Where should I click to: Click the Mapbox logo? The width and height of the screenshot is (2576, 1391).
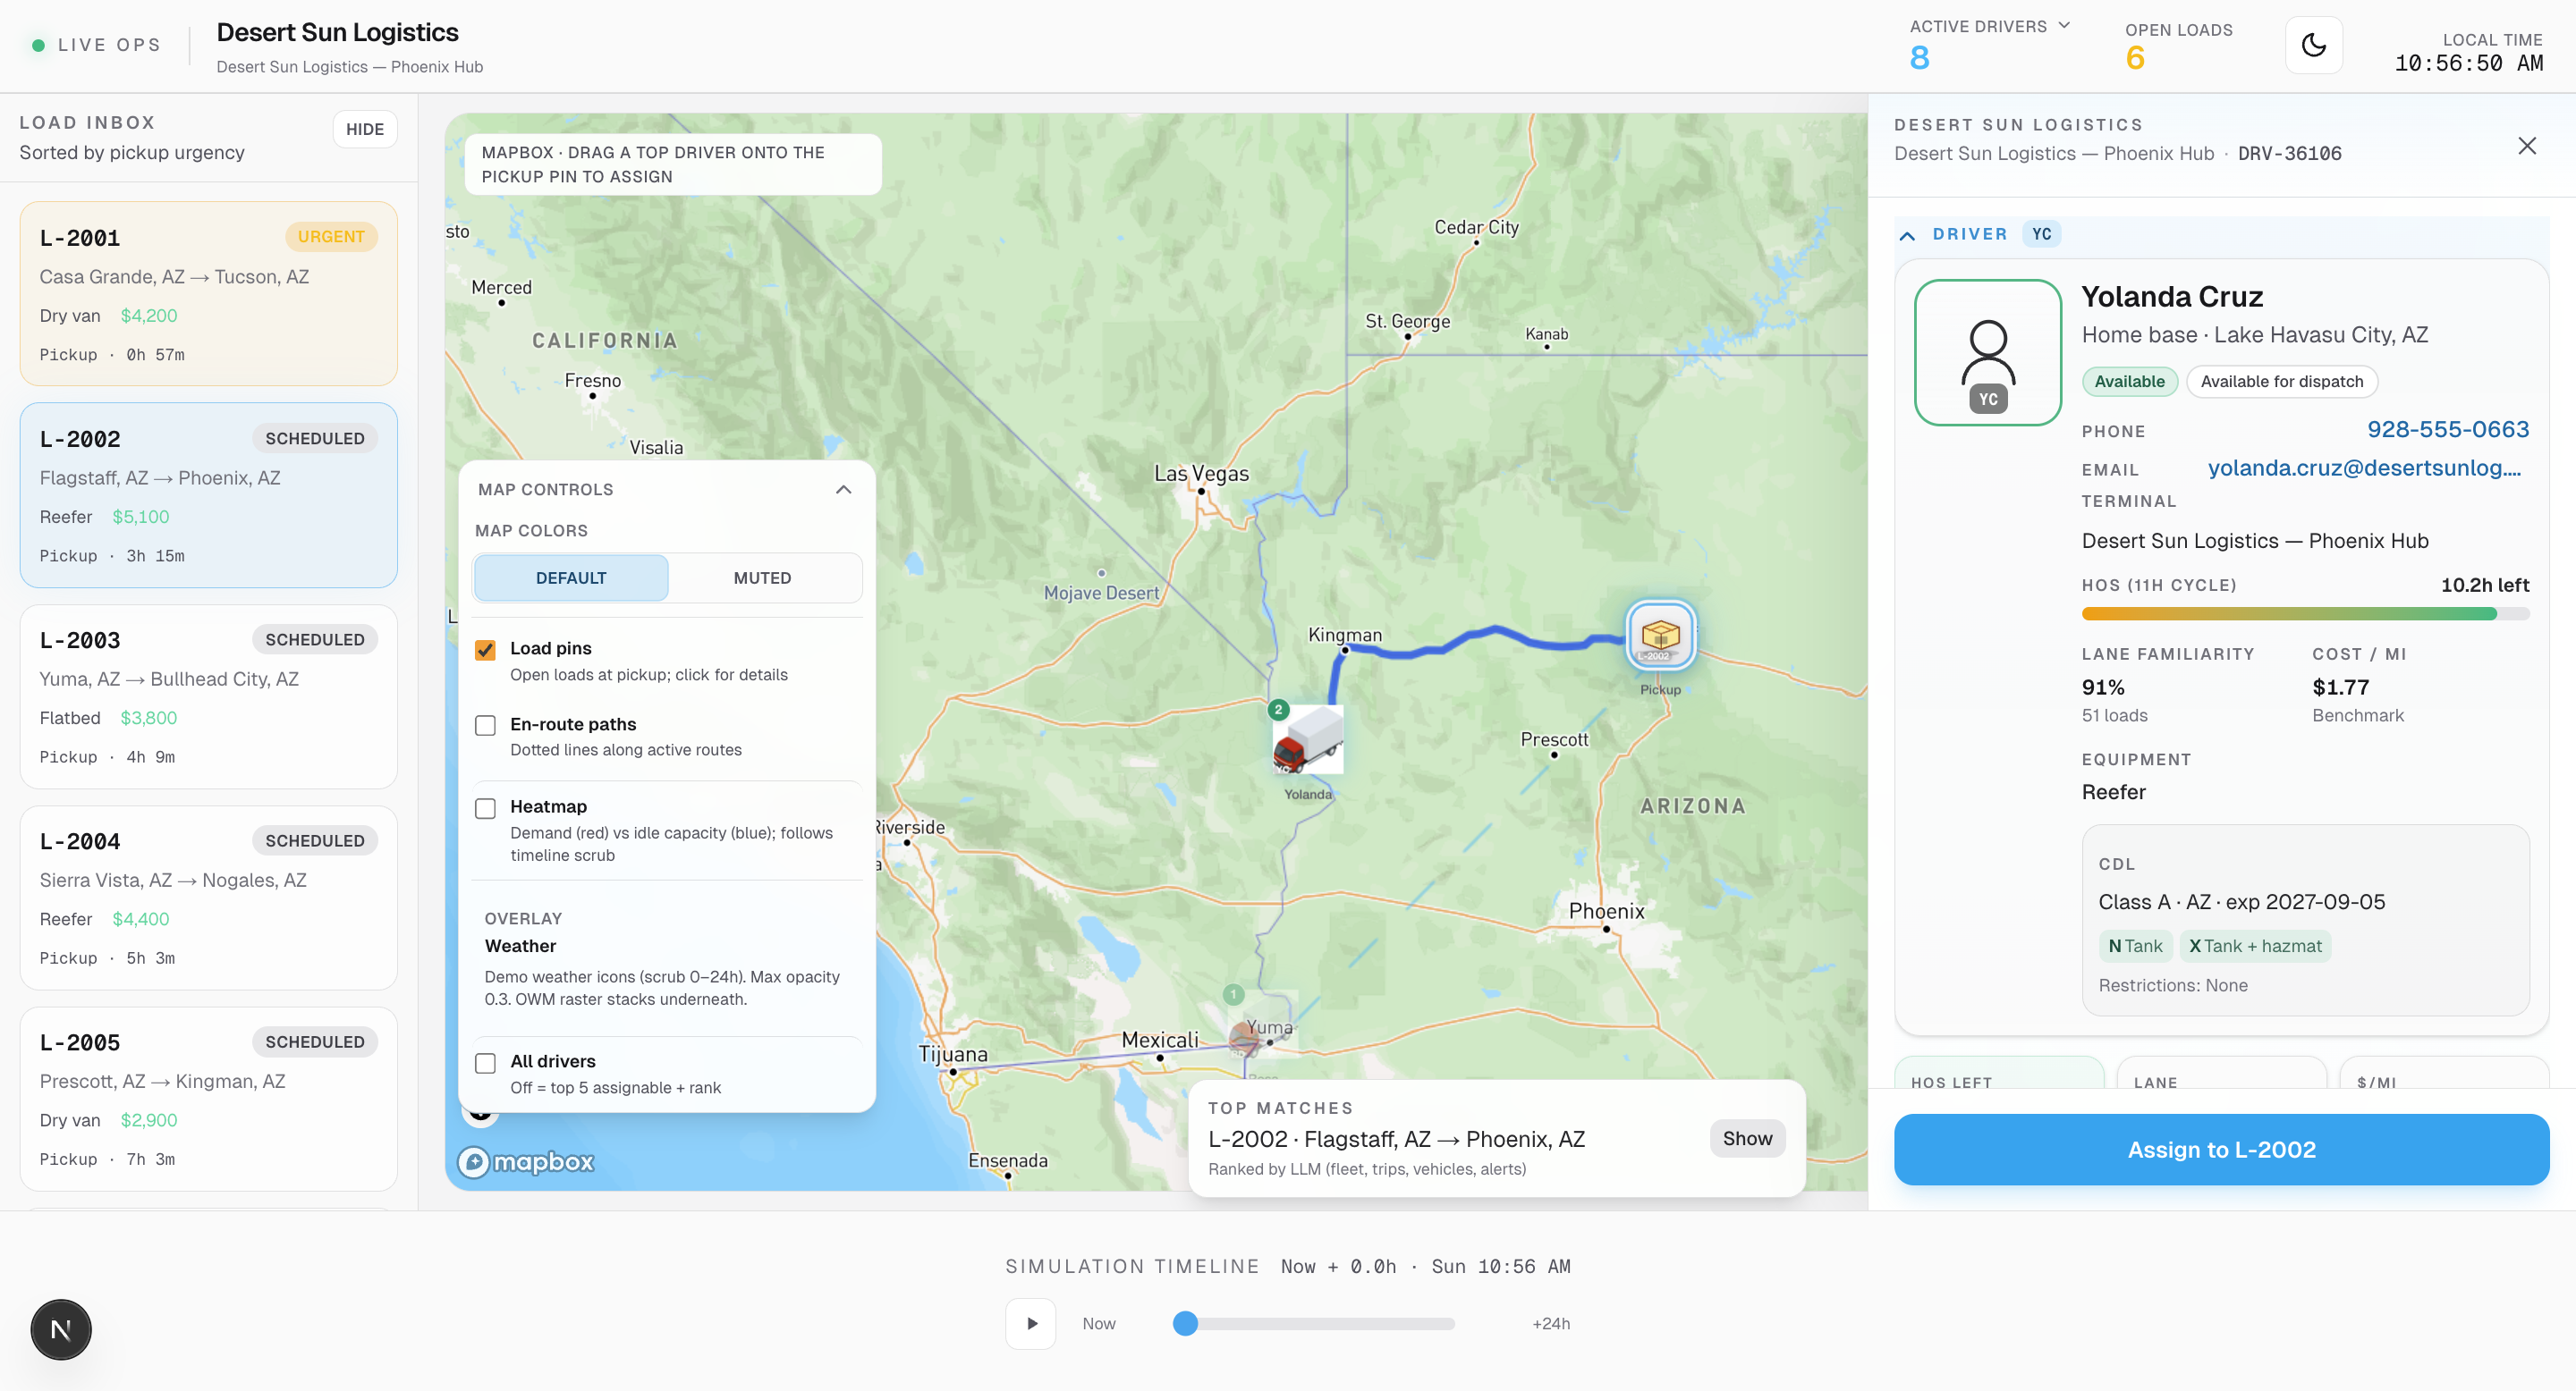(526, 1161)
